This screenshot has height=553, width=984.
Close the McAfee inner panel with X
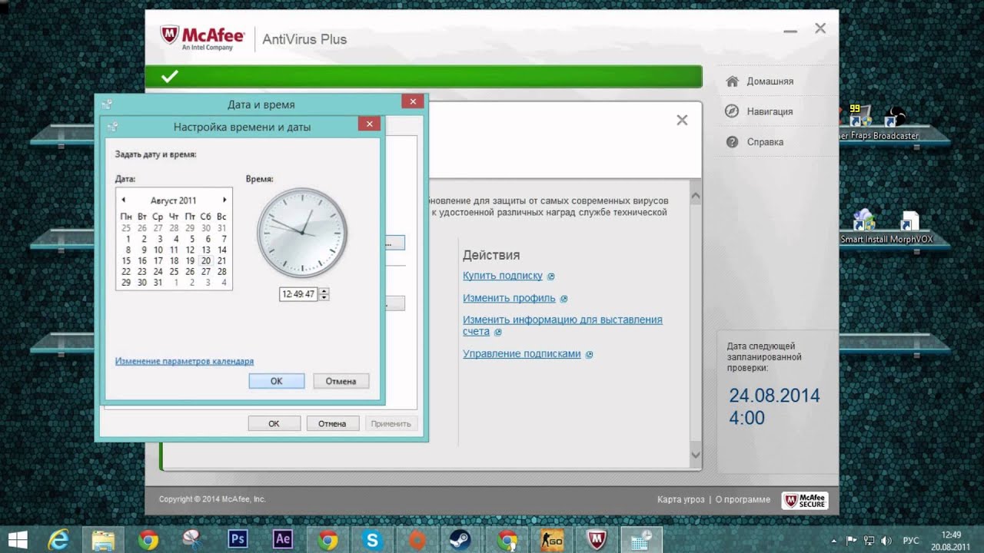click(x=682, y=120)
